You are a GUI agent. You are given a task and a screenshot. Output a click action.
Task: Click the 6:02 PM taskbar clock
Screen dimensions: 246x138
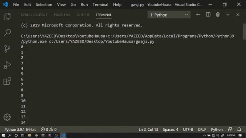231,135
